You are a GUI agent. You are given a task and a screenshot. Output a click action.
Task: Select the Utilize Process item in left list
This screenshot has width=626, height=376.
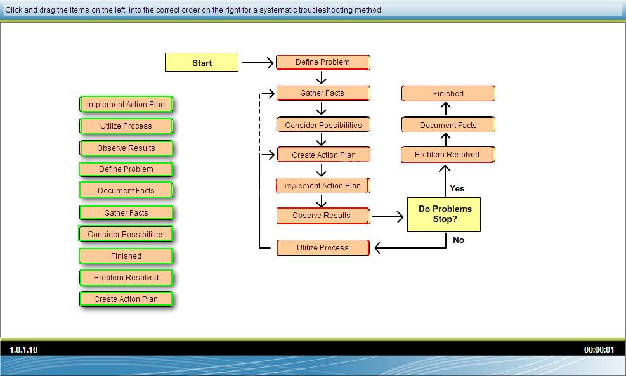pyautogui.click(x=126, y=126)
